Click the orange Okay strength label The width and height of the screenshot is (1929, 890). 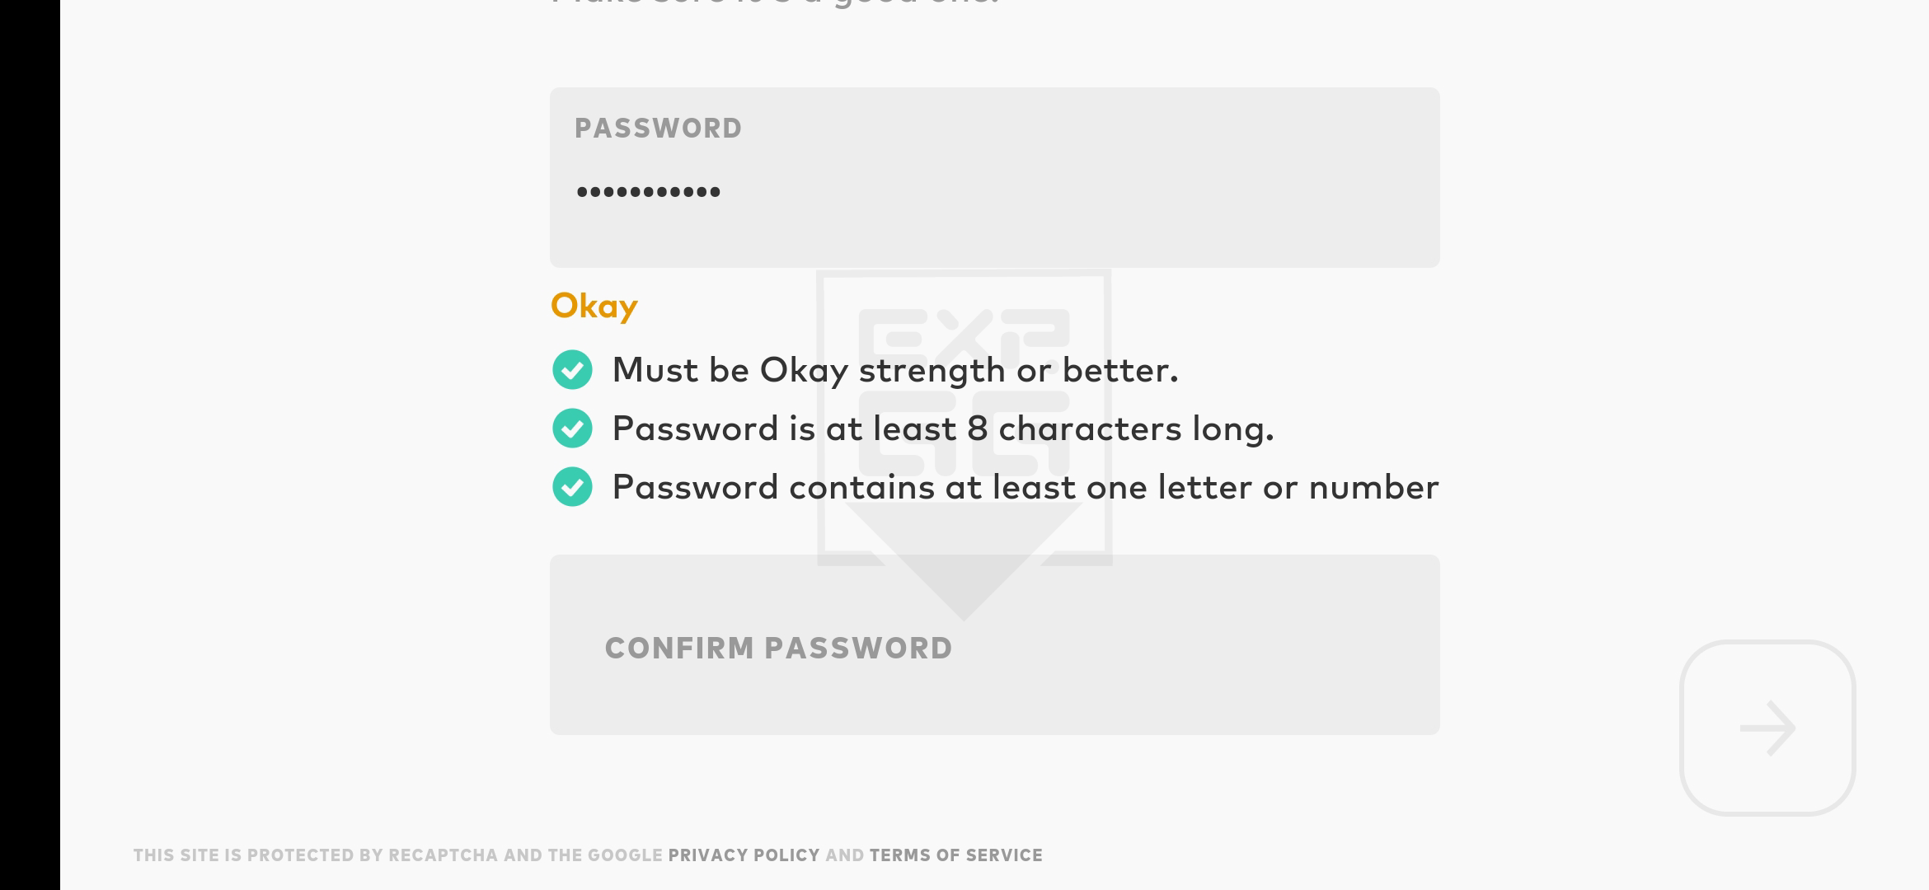tap(594, 307)
